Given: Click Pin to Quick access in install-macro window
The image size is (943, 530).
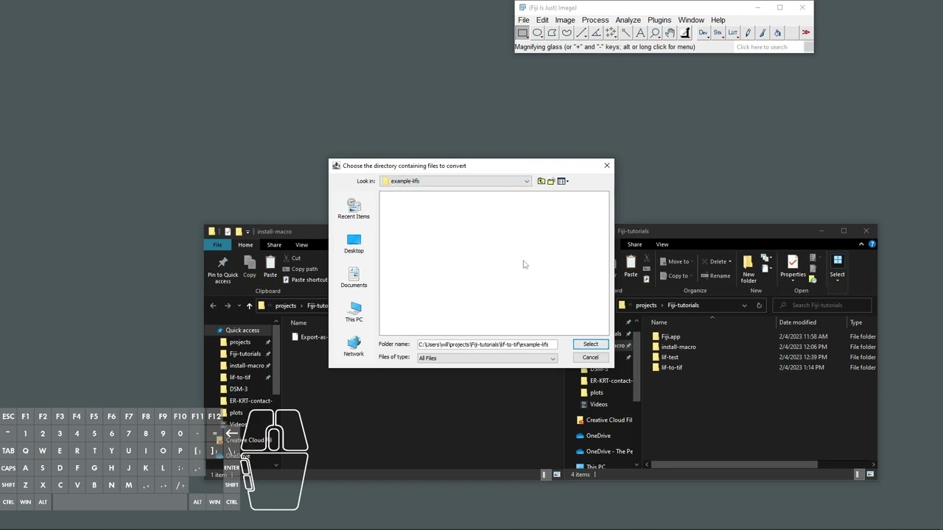Looking at the screenshot, I should coord(222,270).
